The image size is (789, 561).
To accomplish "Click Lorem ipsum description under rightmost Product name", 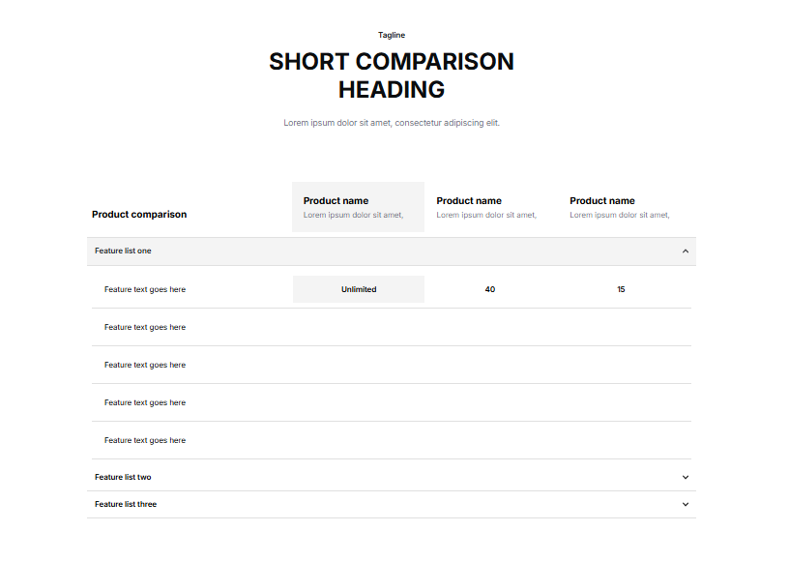I will 620,215.
